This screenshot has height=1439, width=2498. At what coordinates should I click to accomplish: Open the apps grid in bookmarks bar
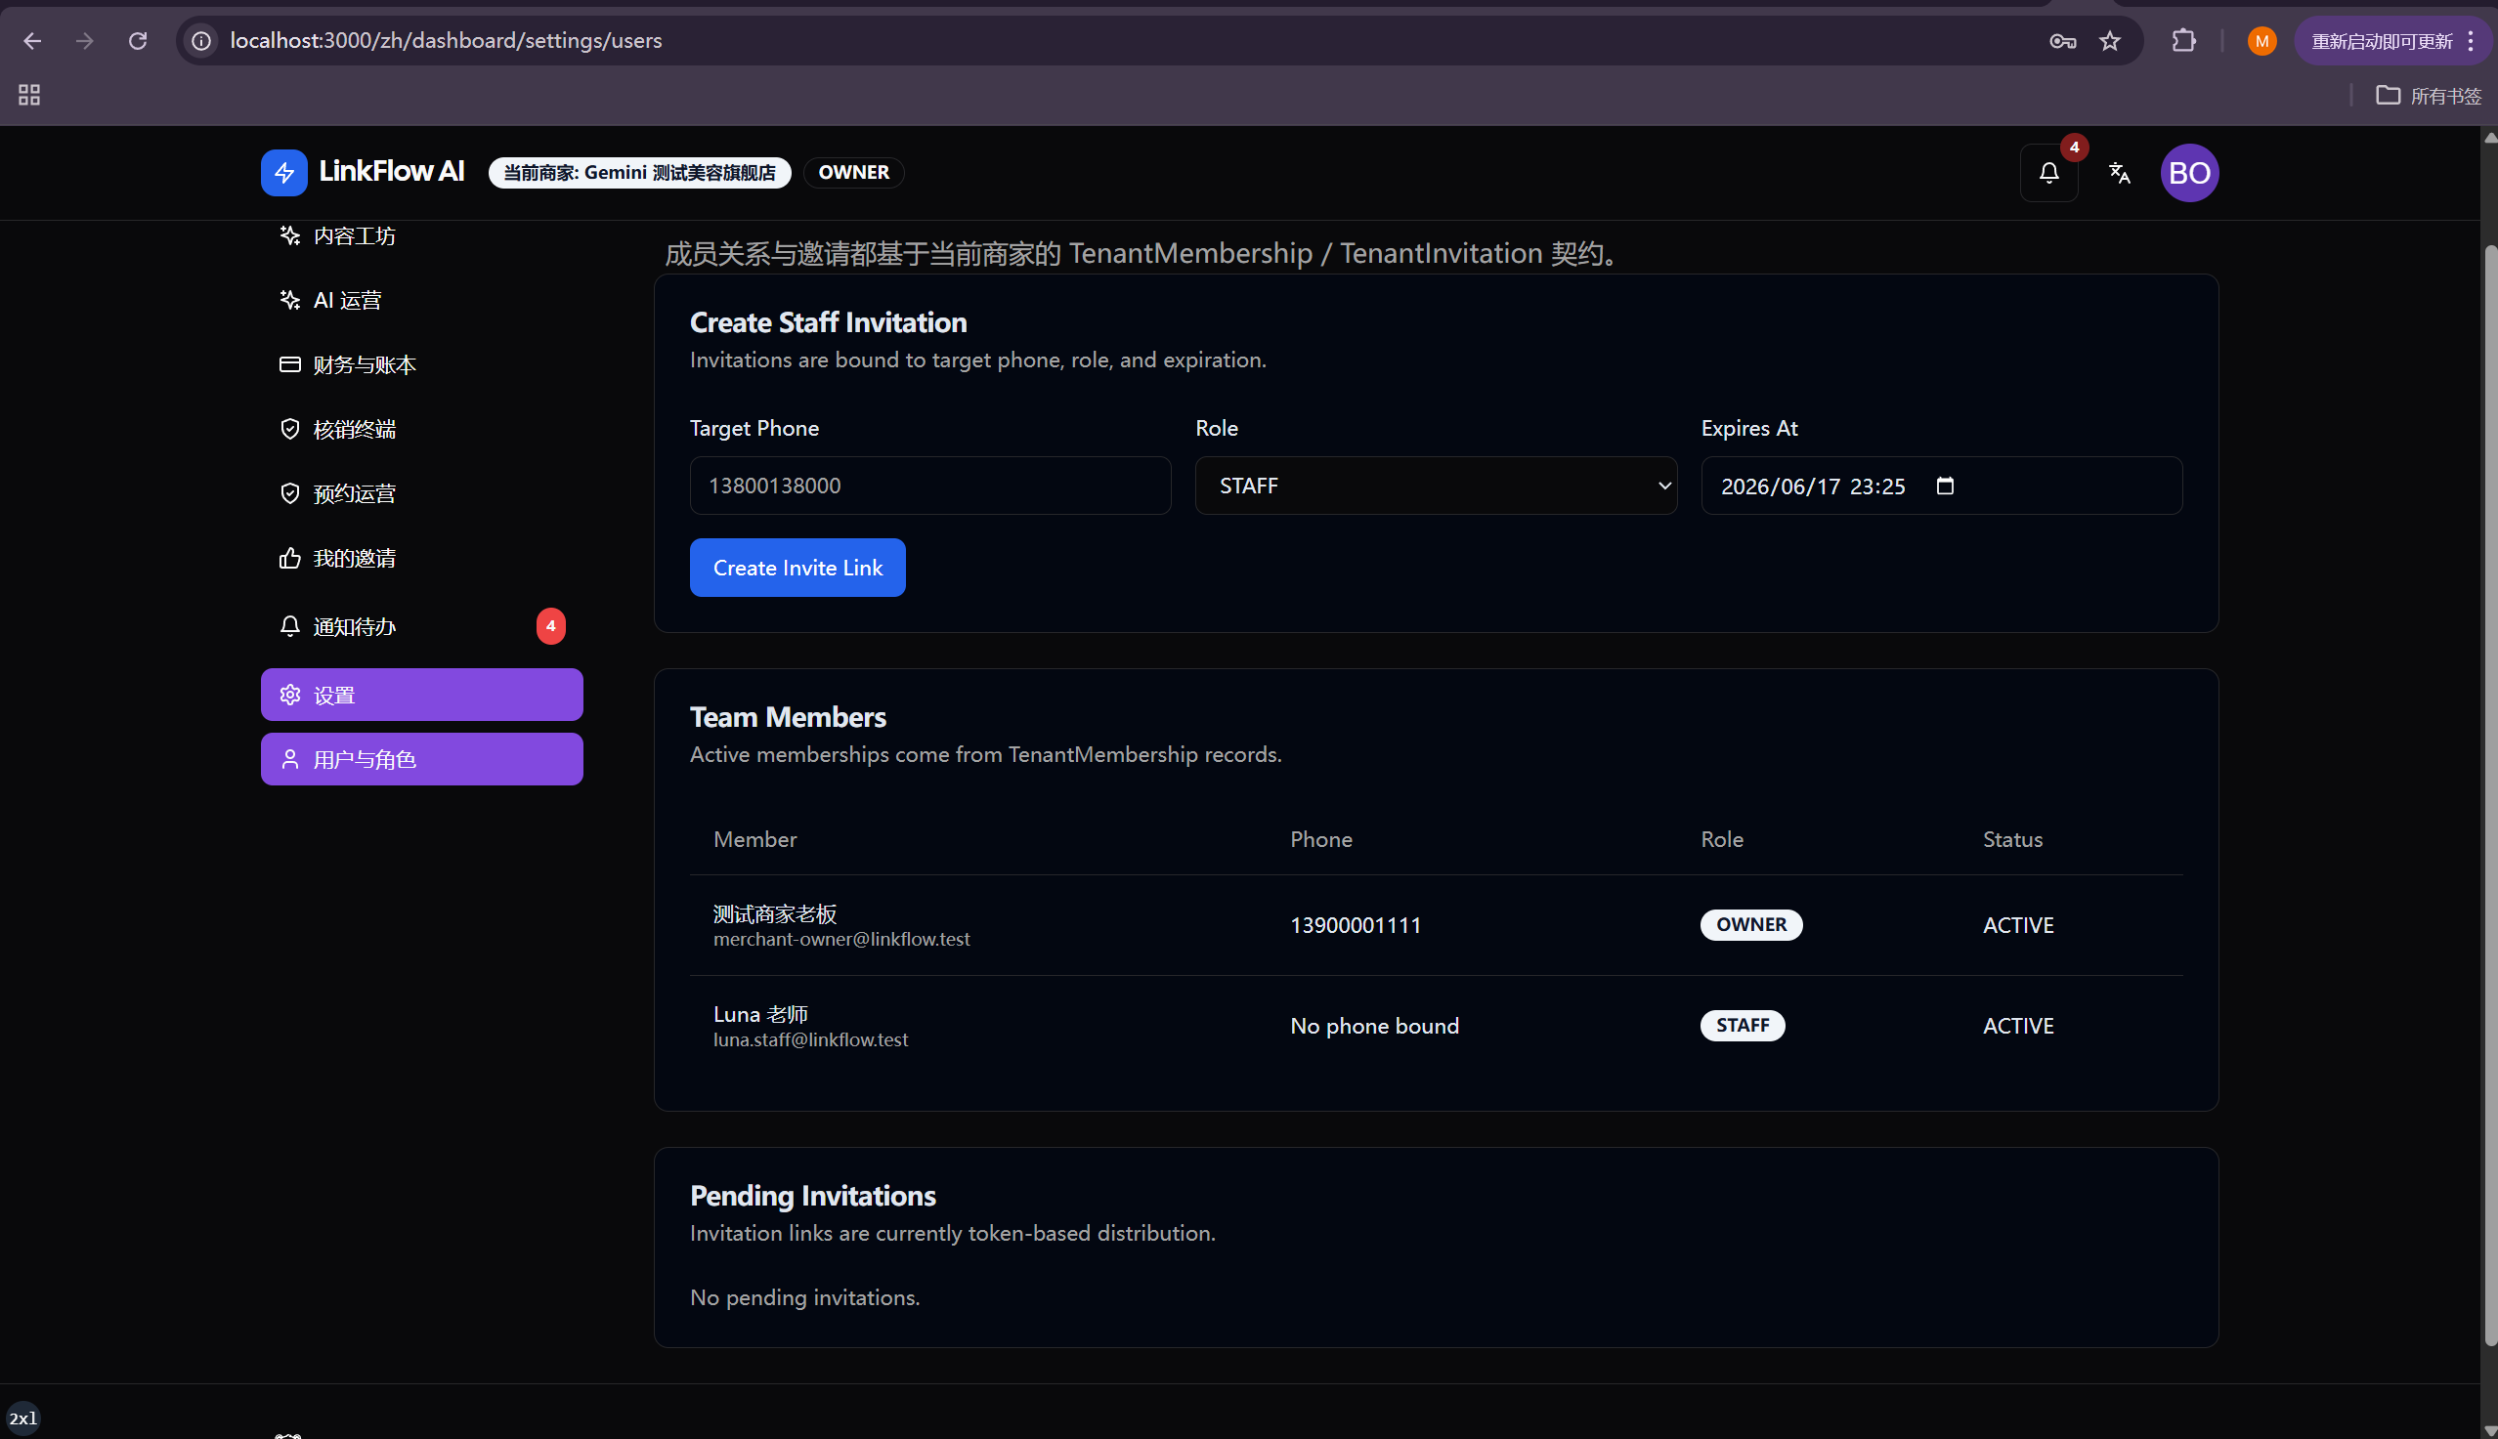[28, 95]
